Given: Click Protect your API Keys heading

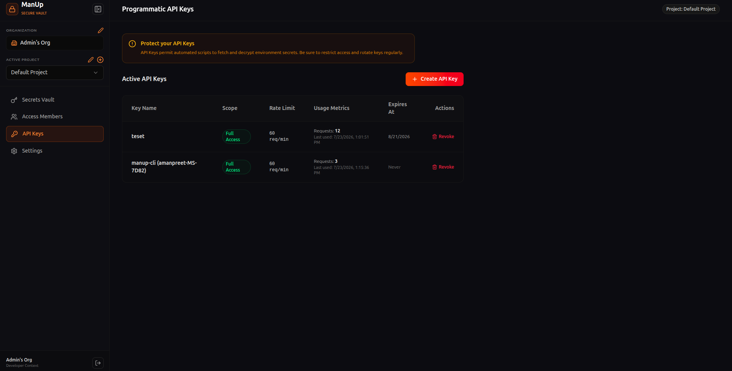Looking at the screenshot, I should pos(167,43).
